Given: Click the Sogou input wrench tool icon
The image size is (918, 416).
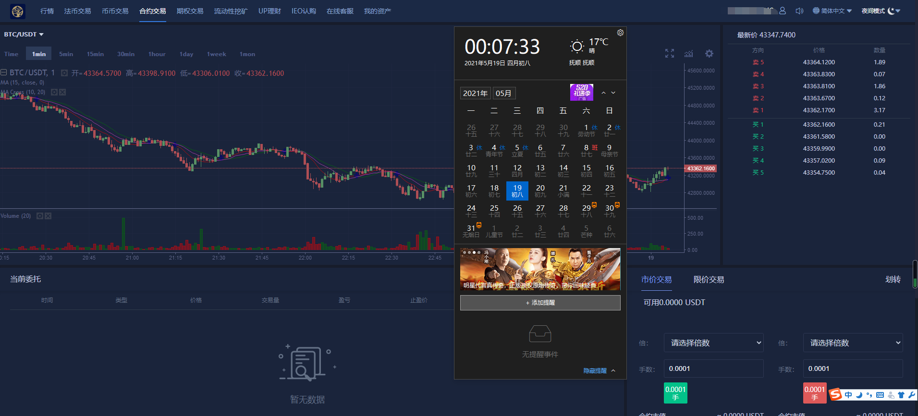Looking at the screenshot, I should [911, 395].
